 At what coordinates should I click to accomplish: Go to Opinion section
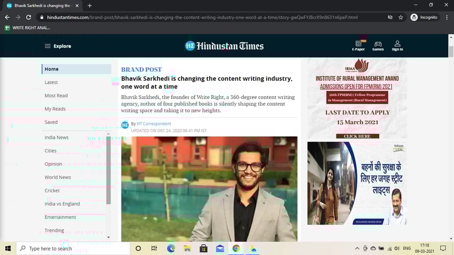click(x=53, y=164)
